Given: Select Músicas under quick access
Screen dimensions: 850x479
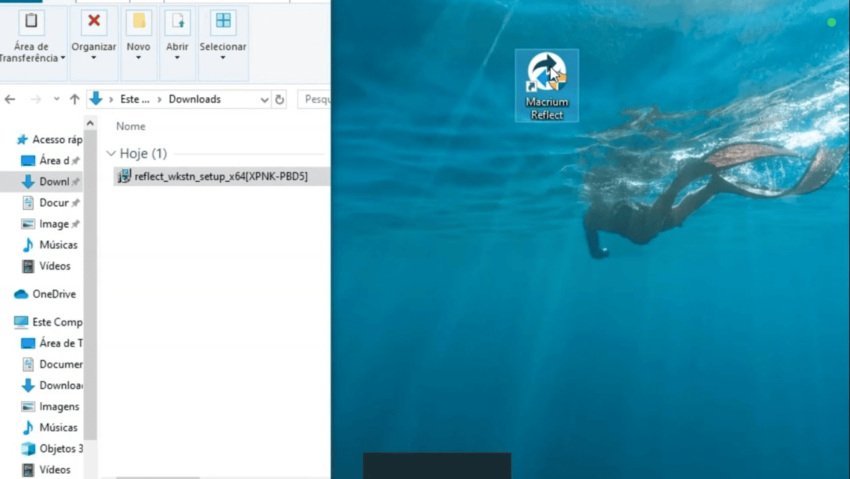Looking at the screenshot, I should pos(51,245).
